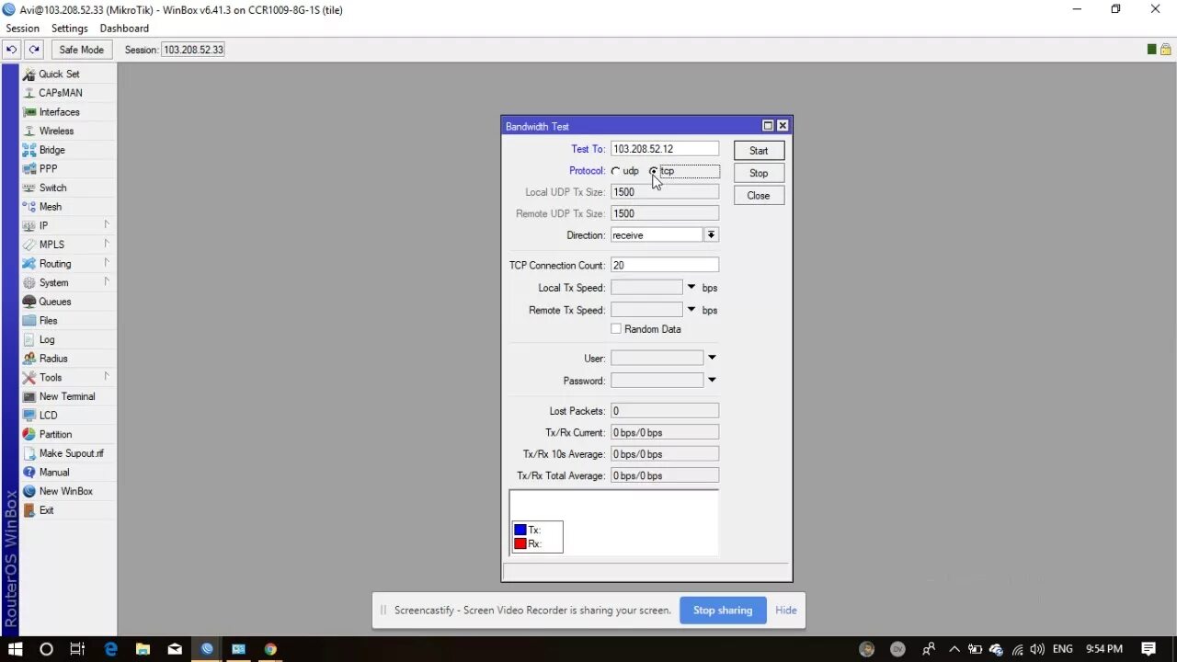Open the Mesh menu
Image resolution: width=1177 pixels, height=662 pixels.
pyautogui.click(x=50, y=207)
